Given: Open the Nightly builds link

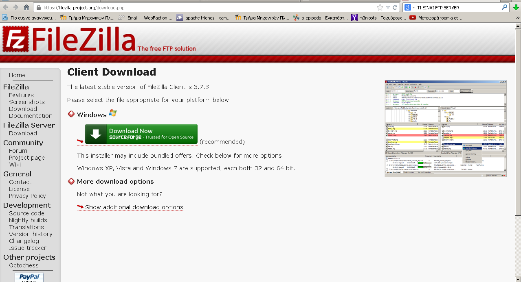Looking at the screenshot, I should coord(28,220).
